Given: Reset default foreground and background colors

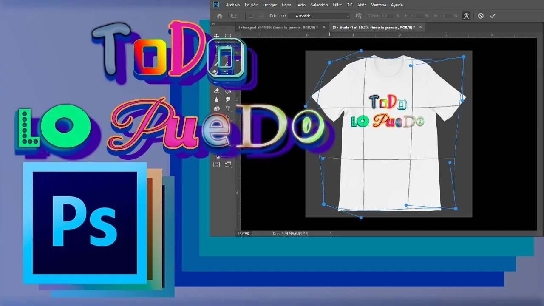Looking at the screenshot, I should coord(218,156).
